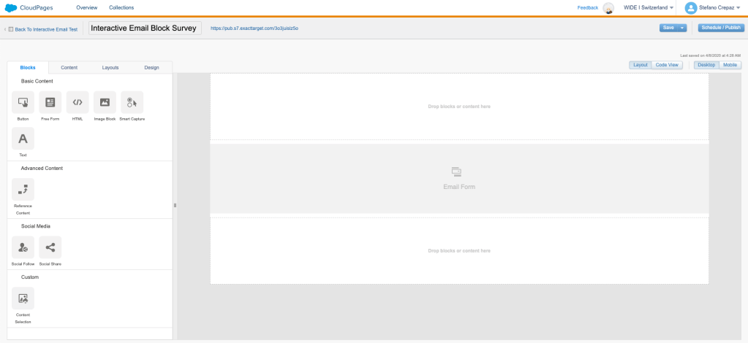Screen dimensions: 748x343
Task: Select the HTML block icon
Action: 78,102
